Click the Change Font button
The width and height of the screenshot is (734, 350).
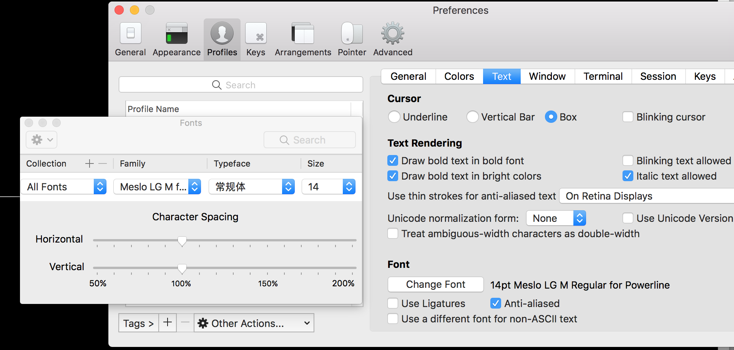435,284
